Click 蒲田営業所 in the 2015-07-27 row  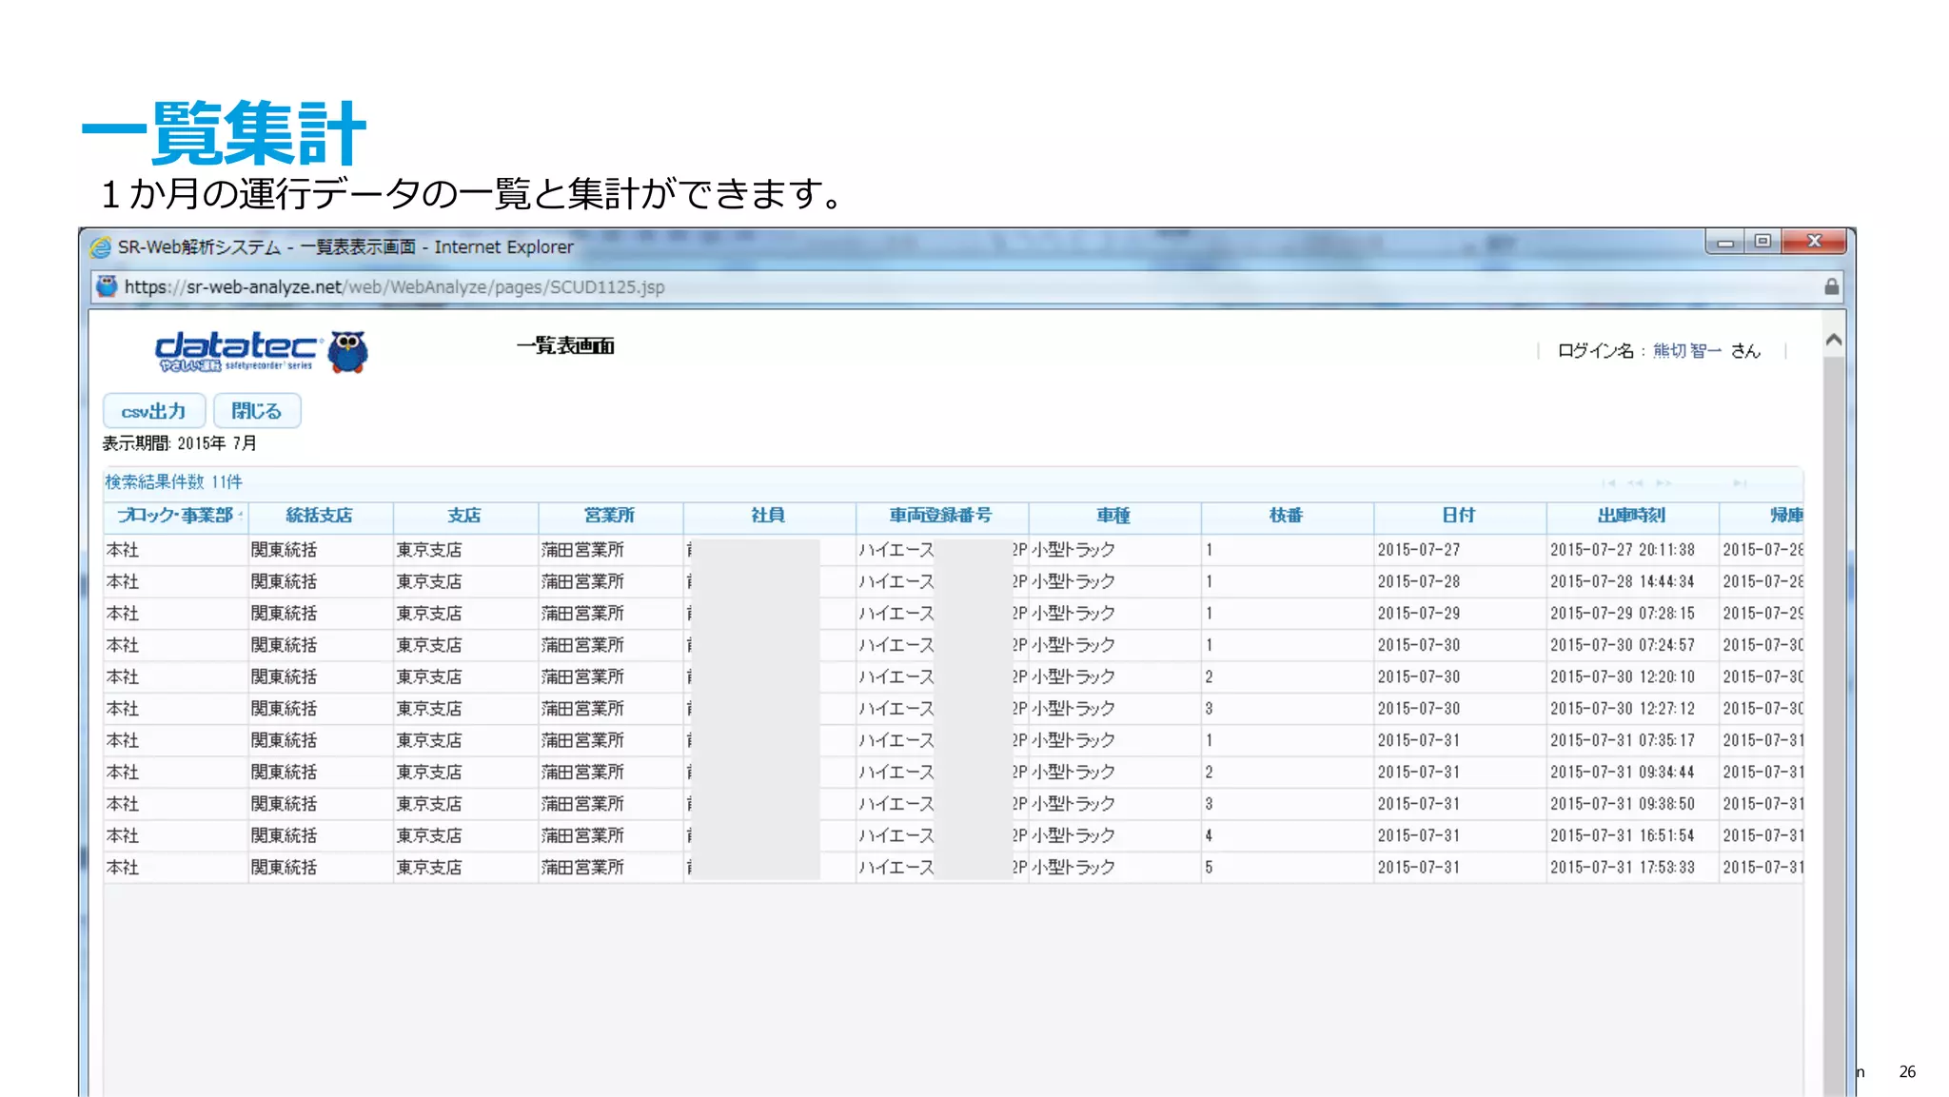pyautogui.click(x=582, y=550)
